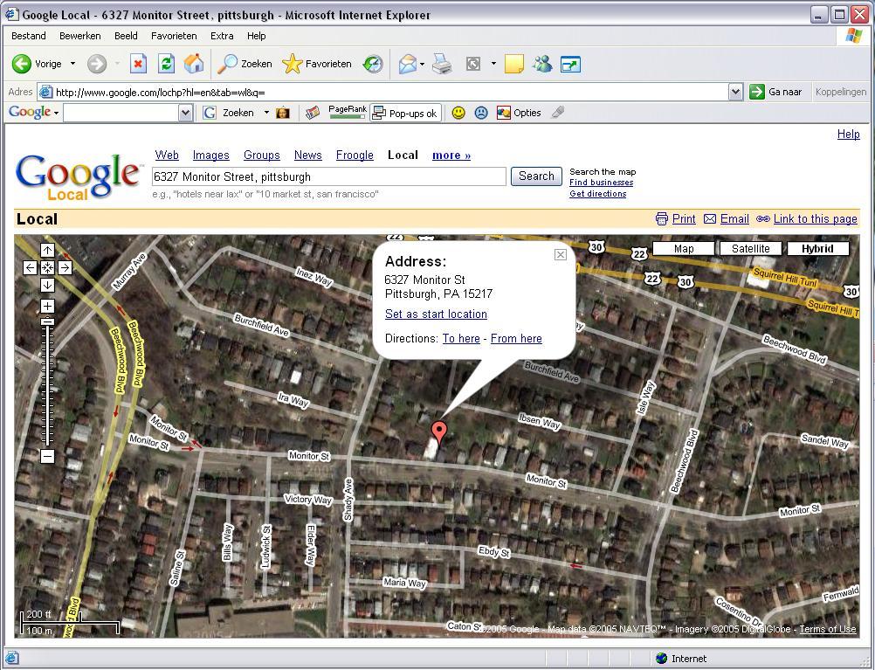This screenshot has width=875, height=670.
Task: Click the yellow Discuss note icon
Action: tap(514, 64)
